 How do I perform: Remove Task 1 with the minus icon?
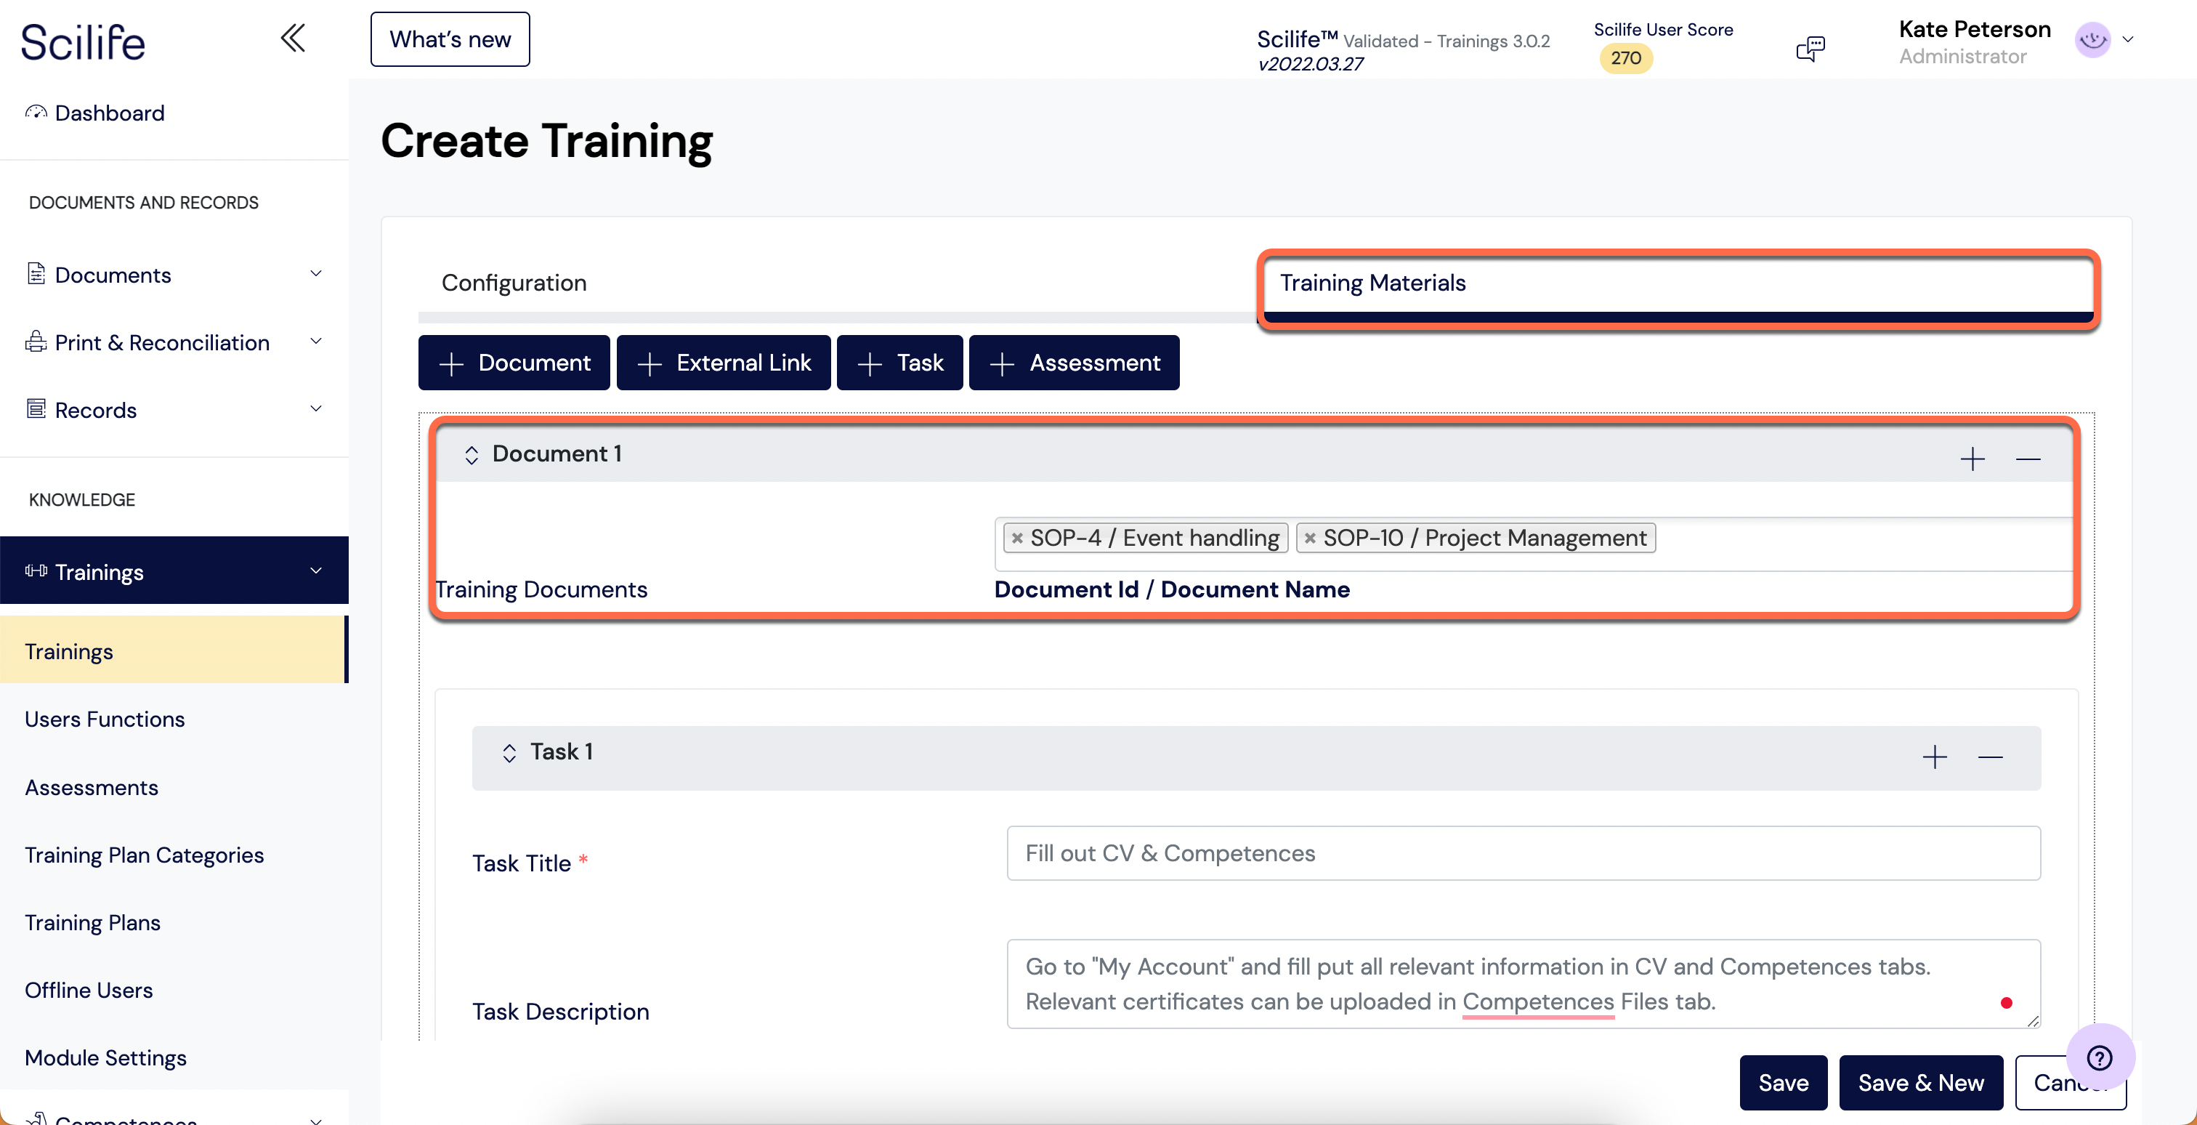[x=1990, y=757]
